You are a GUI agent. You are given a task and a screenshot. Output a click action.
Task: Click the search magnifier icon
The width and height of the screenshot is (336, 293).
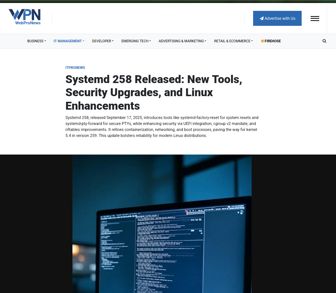(x=324, y=41)
